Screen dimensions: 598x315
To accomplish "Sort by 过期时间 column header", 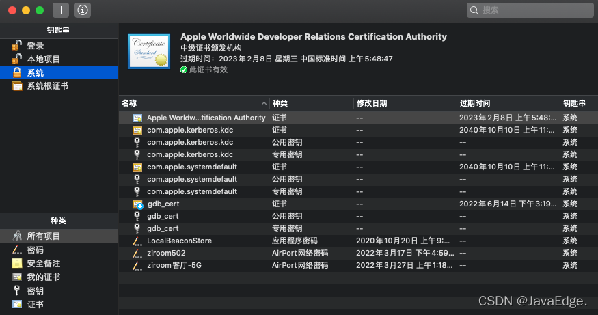I will (x=475, y=103).
